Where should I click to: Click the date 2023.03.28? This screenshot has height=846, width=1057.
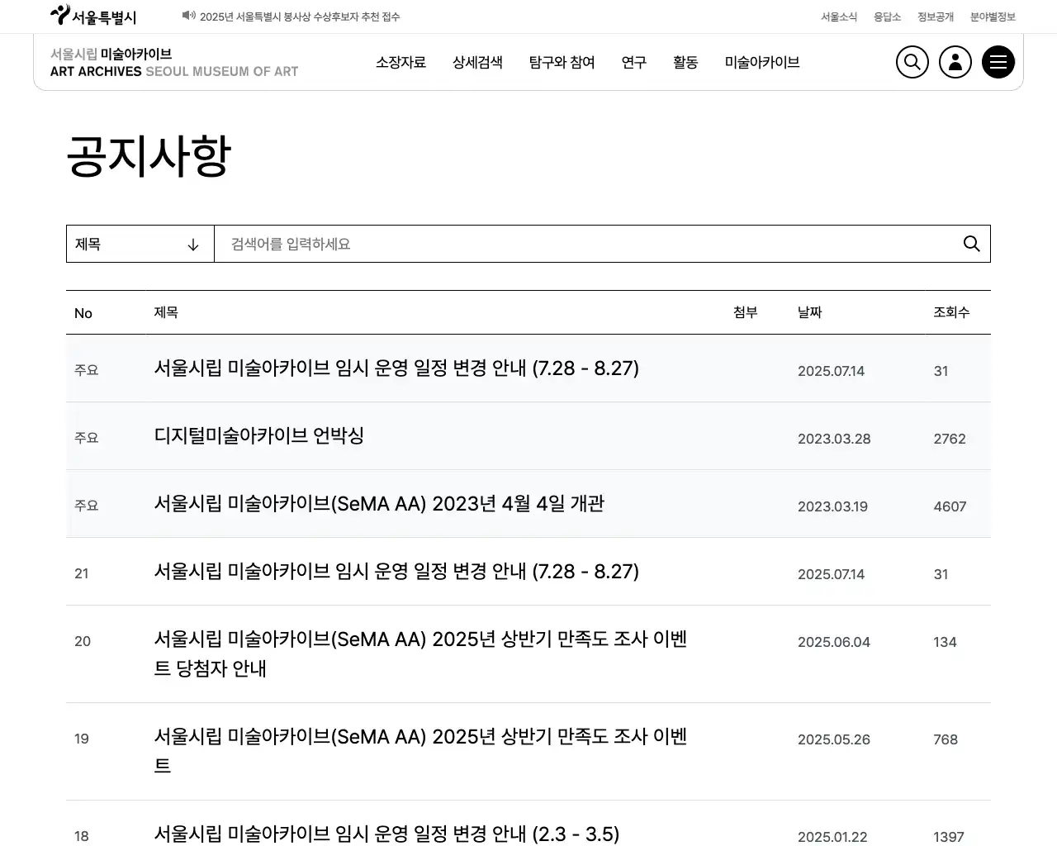[x=834, y=439]
